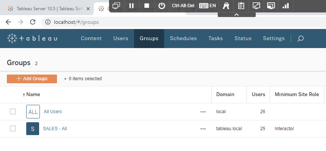
Task: Open actions menu for SALES - All
Action: tap(203, 129)
